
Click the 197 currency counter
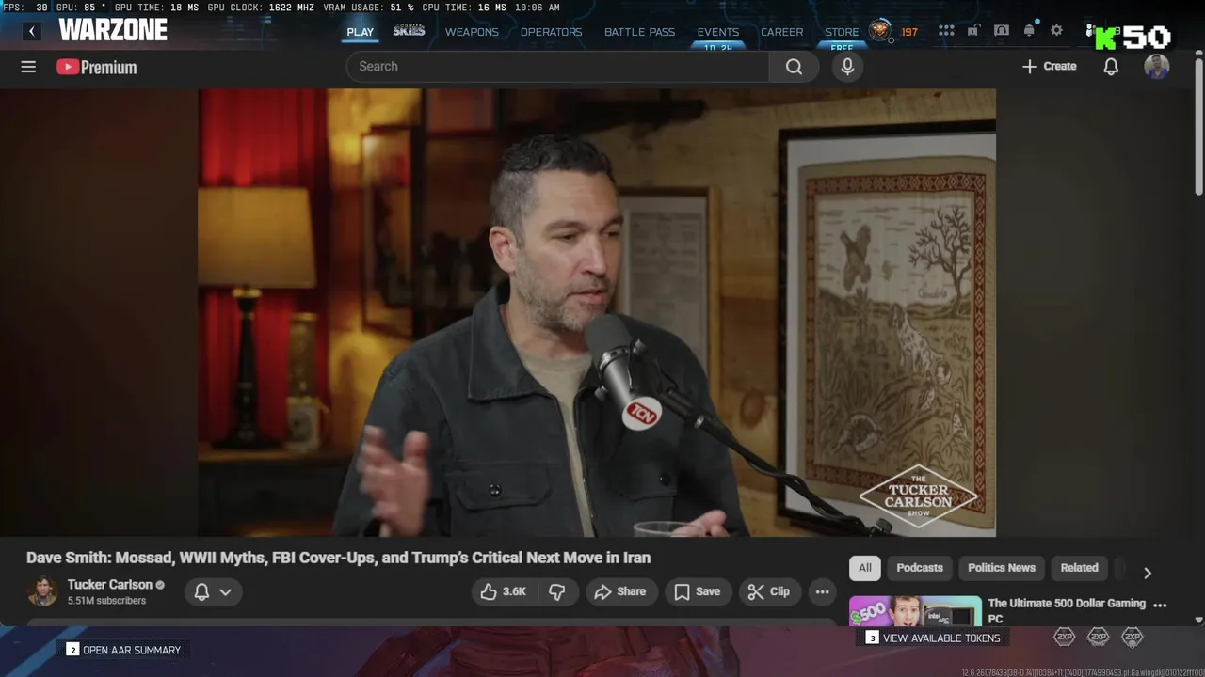909,32
